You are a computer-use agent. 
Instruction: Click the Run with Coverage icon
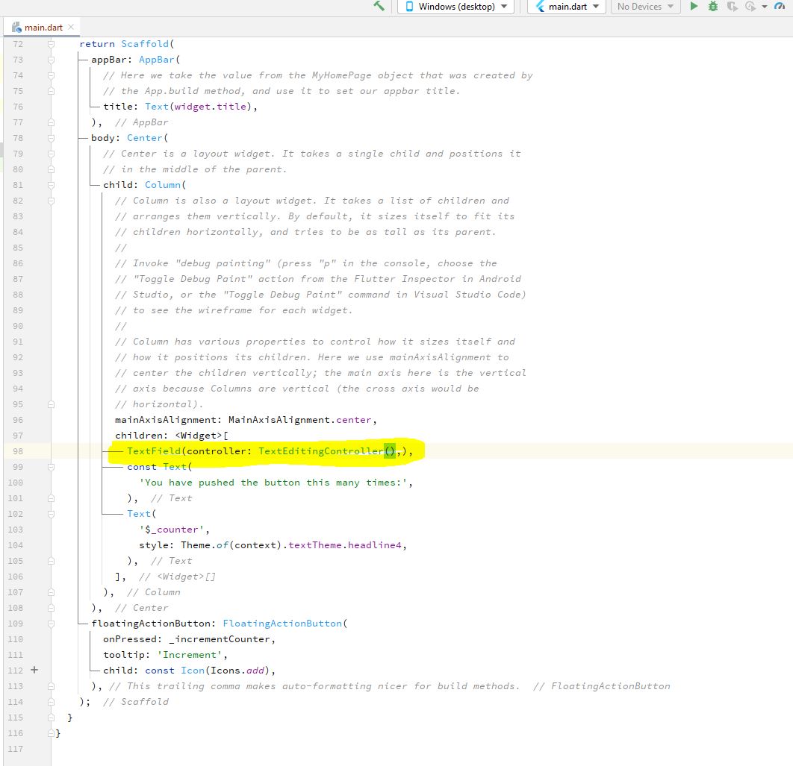(x=731, y=6)
